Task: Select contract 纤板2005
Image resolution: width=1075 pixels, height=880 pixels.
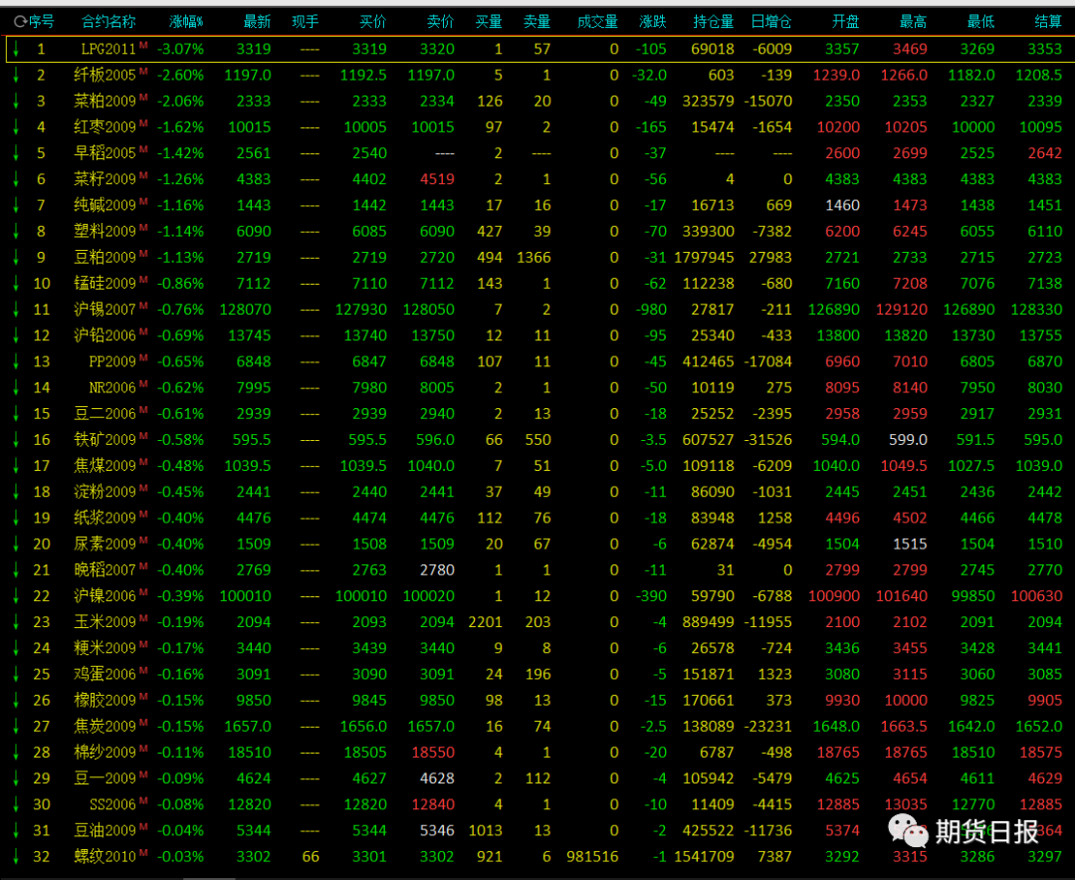Action: 105,75
